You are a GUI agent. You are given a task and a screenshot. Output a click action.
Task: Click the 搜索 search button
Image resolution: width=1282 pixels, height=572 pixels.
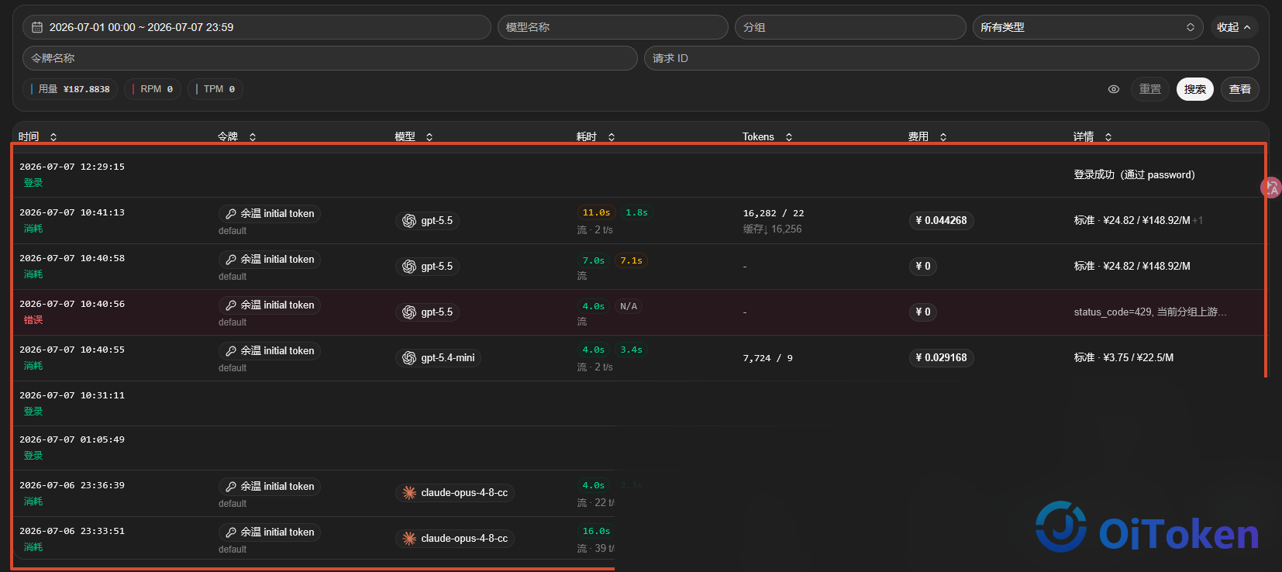click(x=1195, y=89)
